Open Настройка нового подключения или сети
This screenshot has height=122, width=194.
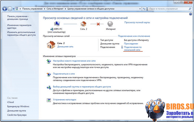pyautogui.click(x=74, y=61)
